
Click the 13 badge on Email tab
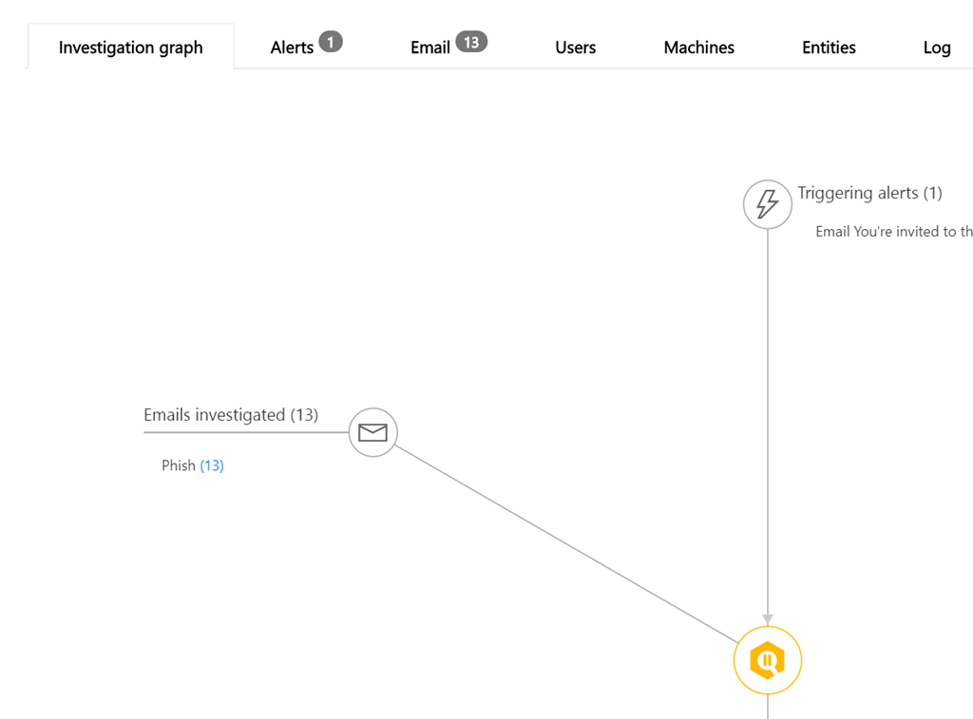click(471, 42)
